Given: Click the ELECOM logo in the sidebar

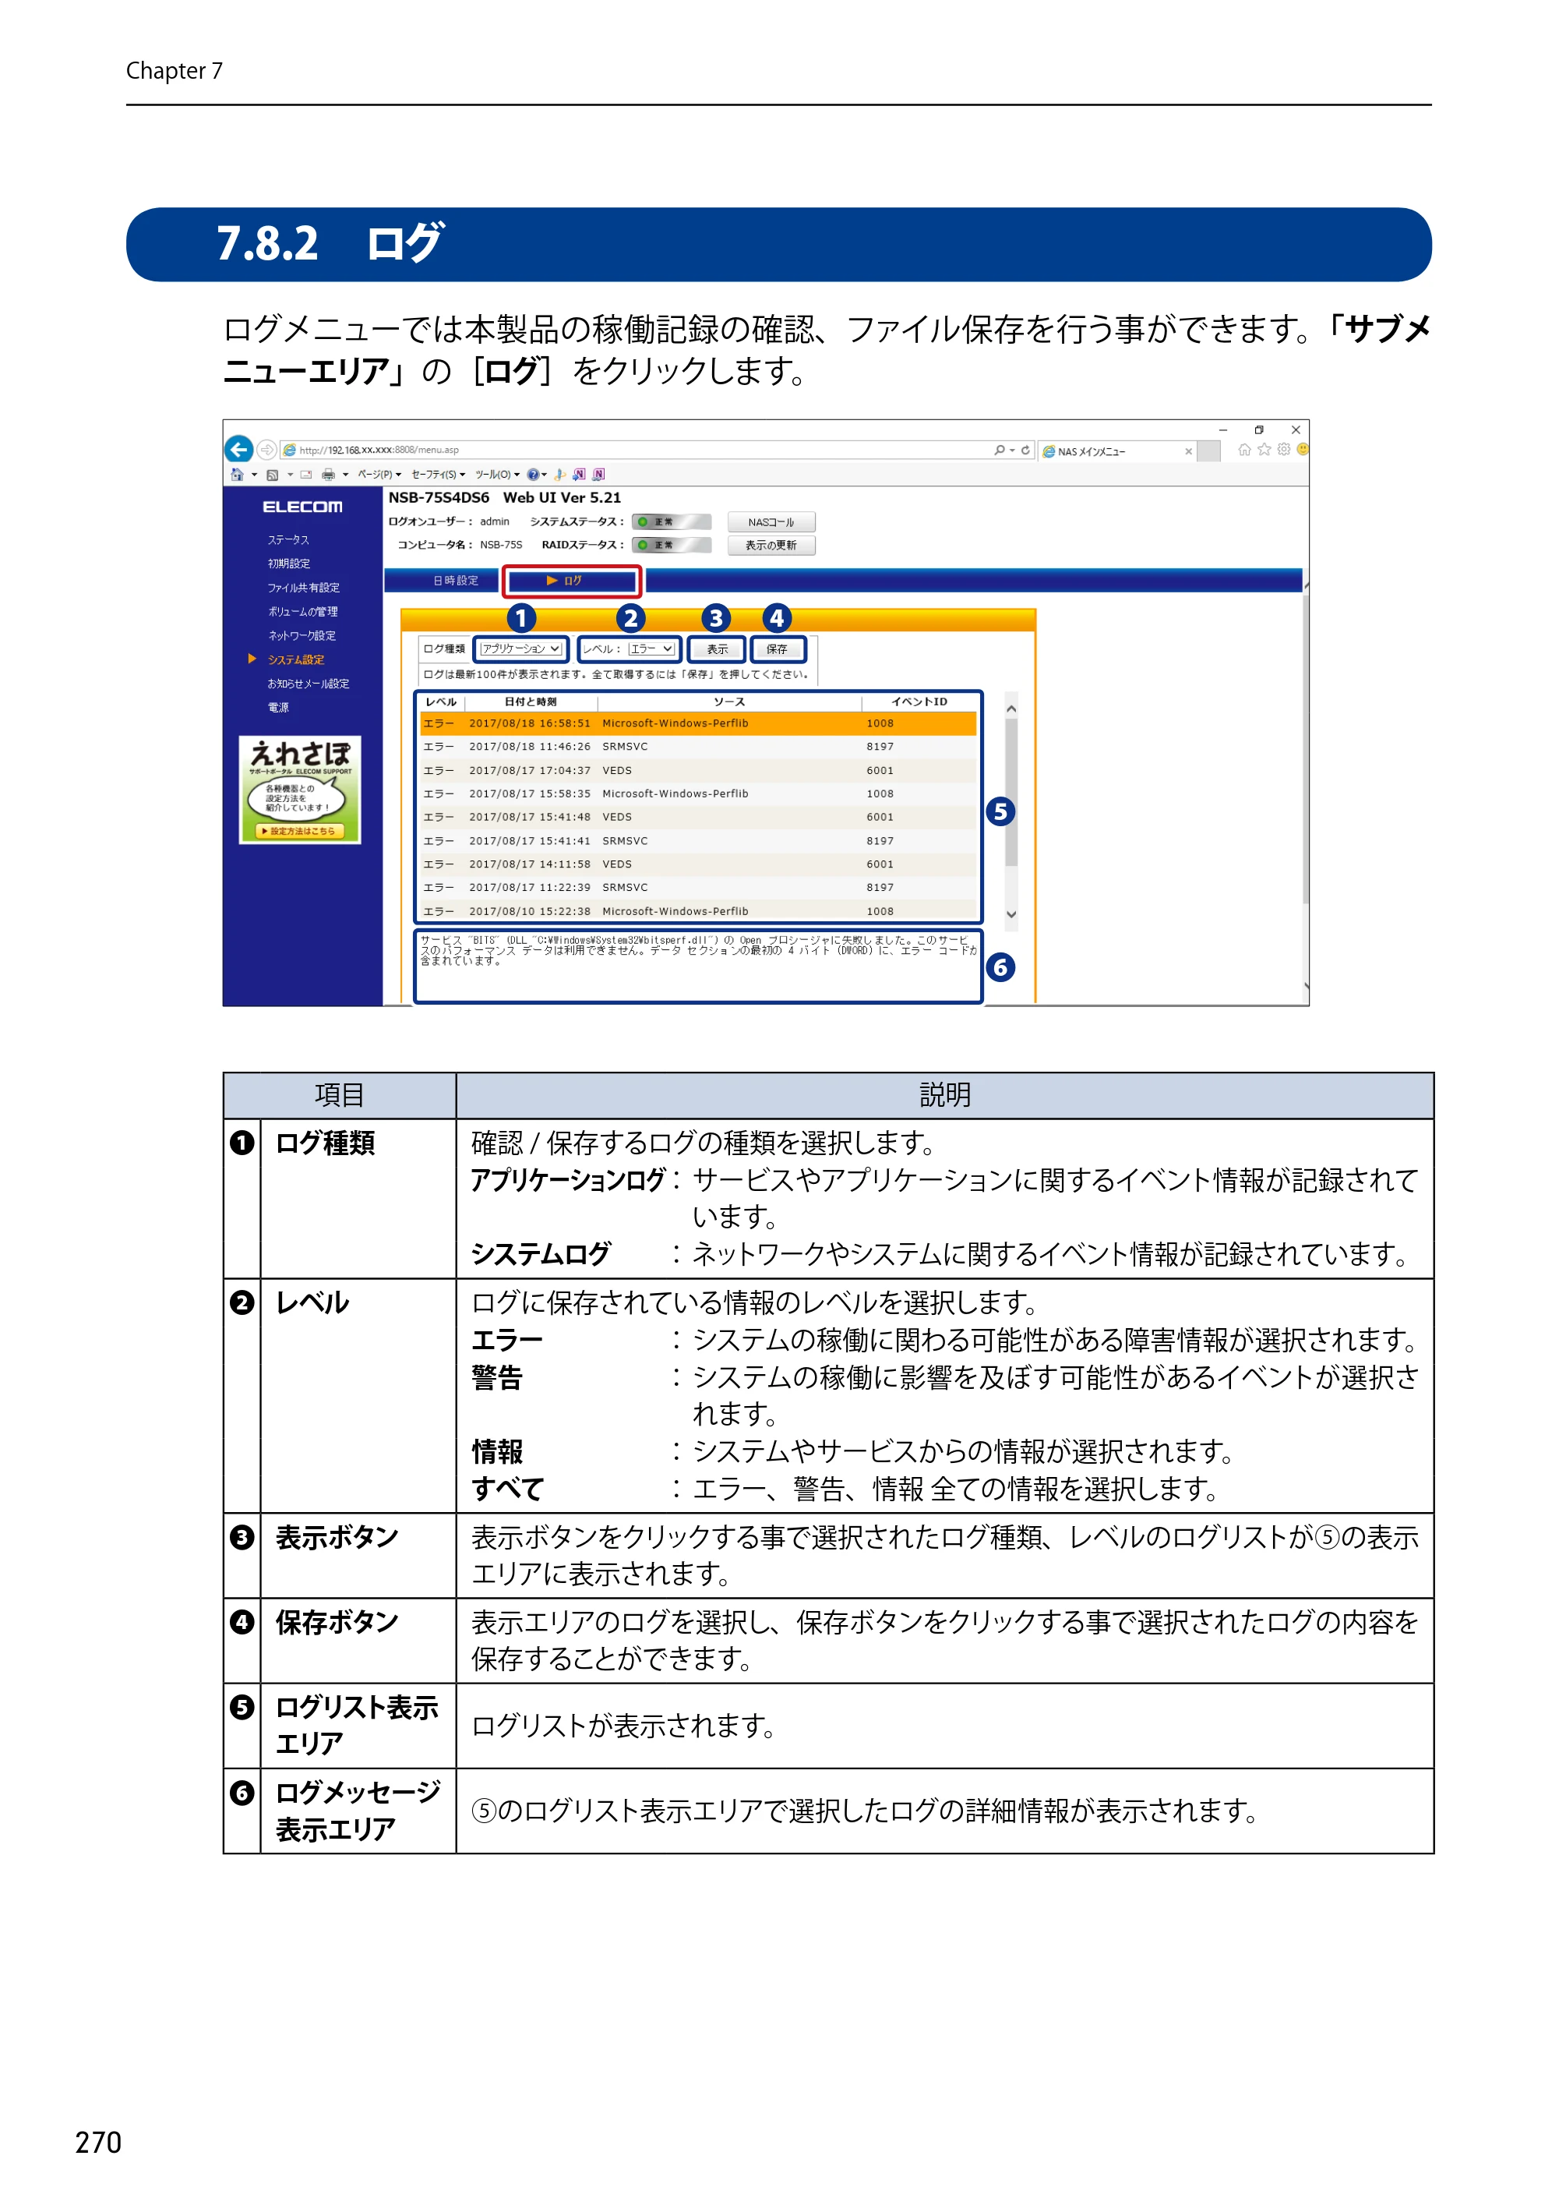Looking at the screenshot, I should pyautogui.click(x=302, y=507).
